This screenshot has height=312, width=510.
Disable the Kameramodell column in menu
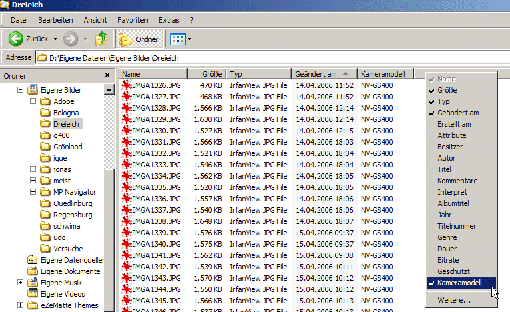459,283
